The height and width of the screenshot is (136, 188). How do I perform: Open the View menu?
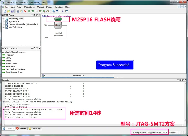(19, 7)
